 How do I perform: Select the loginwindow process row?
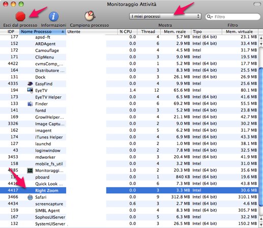point(129,150)
